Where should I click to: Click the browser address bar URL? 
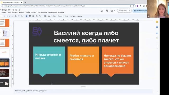[x=45, y=6]
